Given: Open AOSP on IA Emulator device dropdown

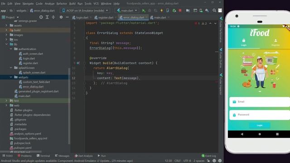Looking at the screenshot, I should point(85,10).
